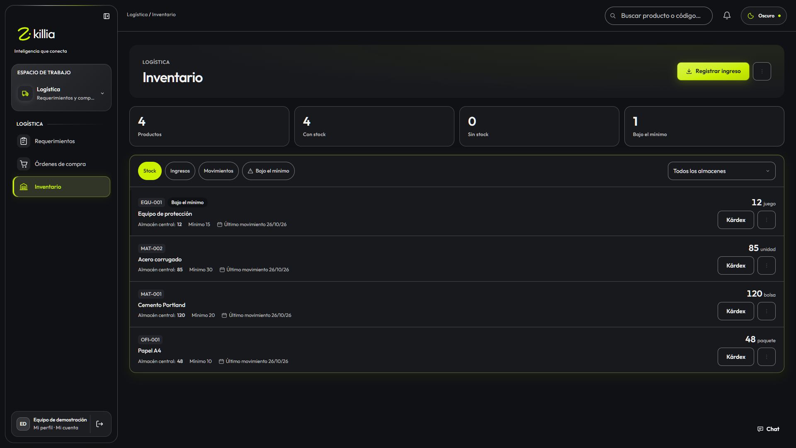The height and width of the screenshot is (448, 796).
Task: Toggle the Oscuro theme switch
Action: [763, 16]
